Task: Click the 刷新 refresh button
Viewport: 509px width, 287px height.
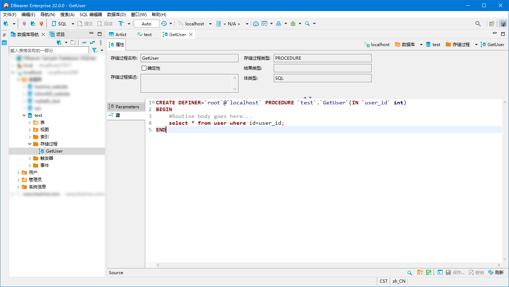Action: click(x=496, y=272)
